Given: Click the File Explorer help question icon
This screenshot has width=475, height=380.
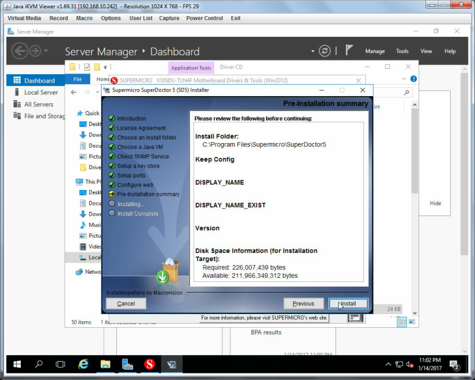Looking at the screenshot, I should tap(413, 79).
